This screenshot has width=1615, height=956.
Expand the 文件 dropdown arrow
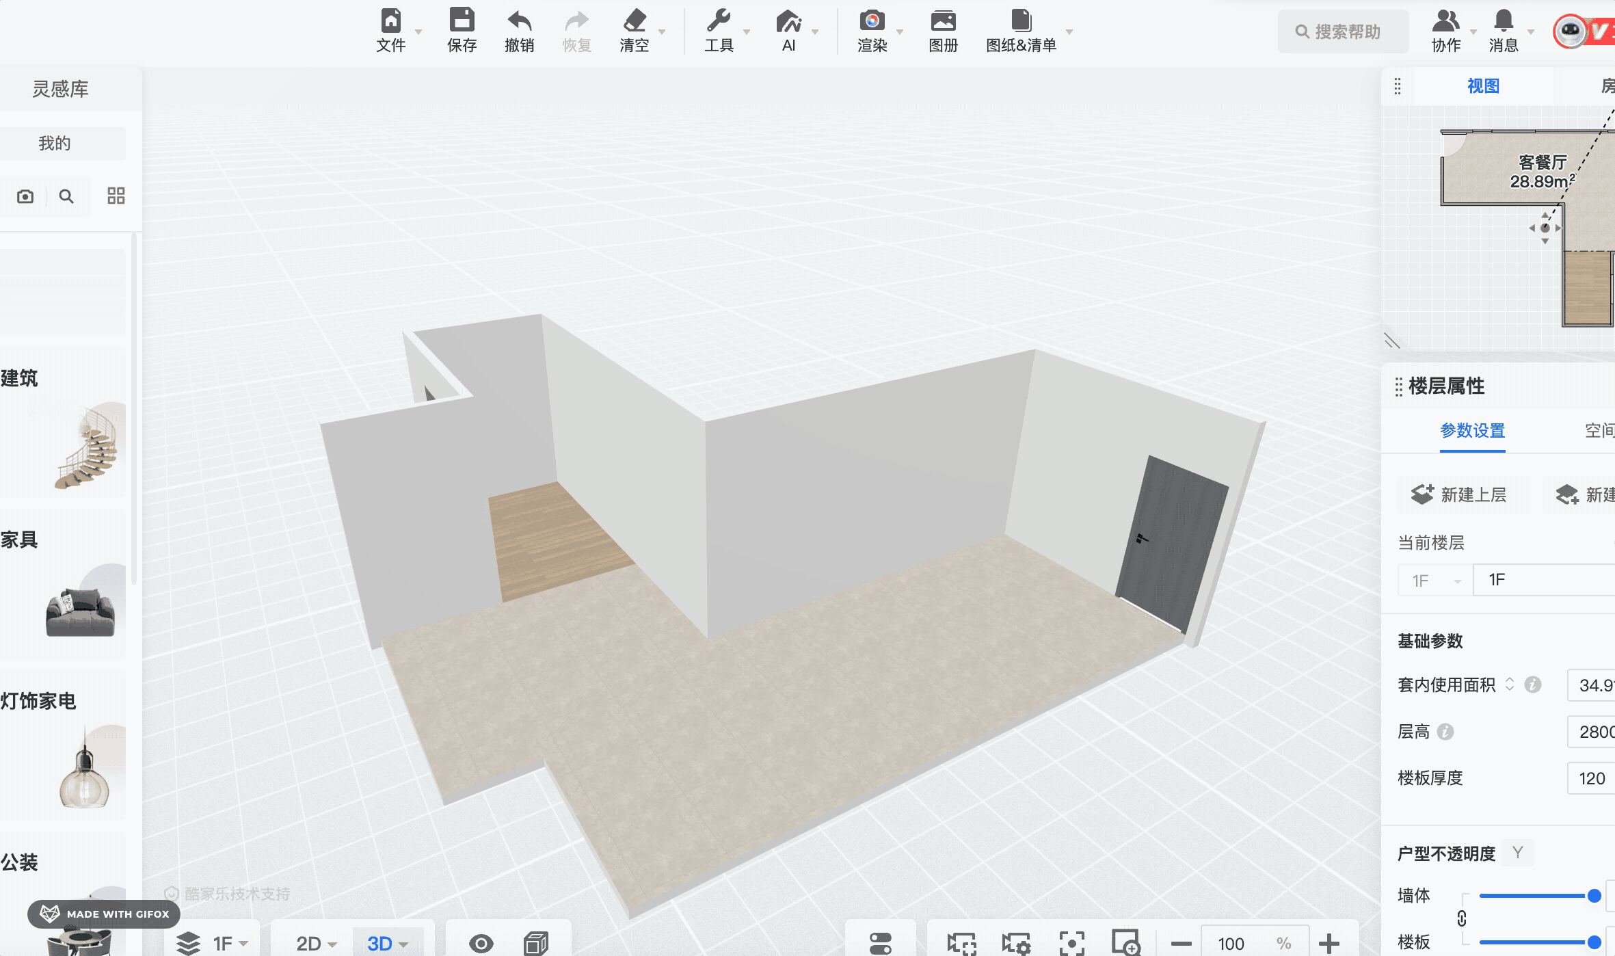418,32
